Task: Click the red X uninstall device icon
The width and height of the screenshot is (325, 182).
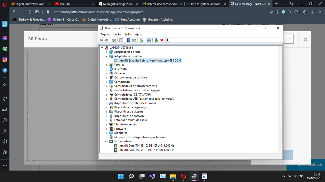Action: (162, 40)
